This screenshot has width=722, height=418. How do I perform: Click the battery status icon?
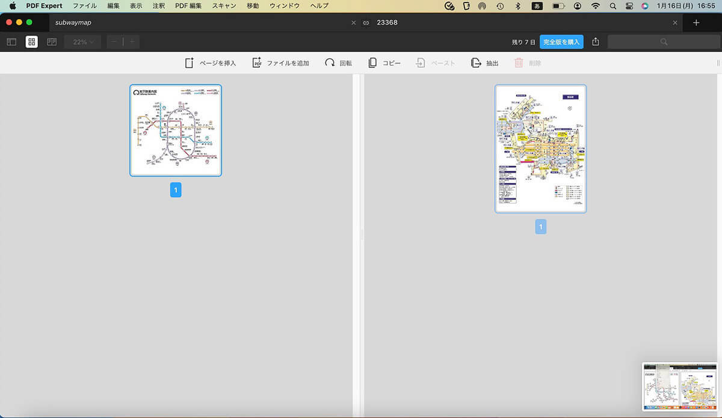tap(559, 5)
